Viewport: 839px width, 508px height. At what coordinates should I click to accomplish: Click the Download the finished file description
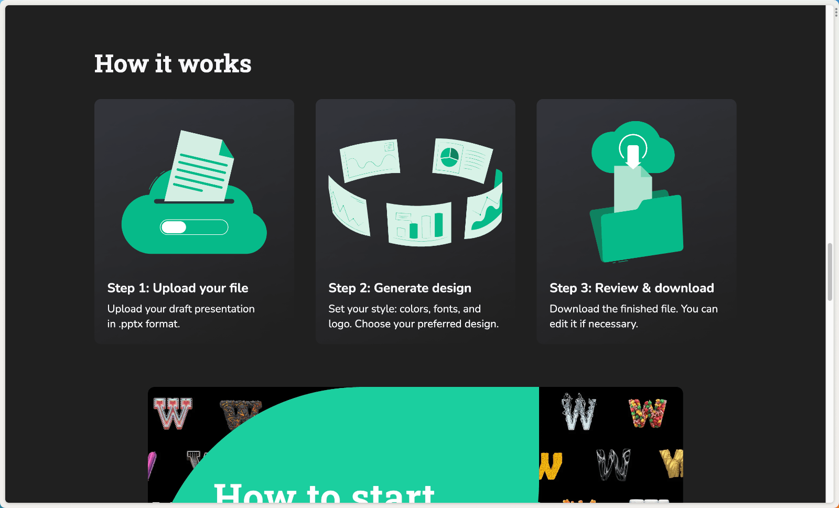[633, 316]
